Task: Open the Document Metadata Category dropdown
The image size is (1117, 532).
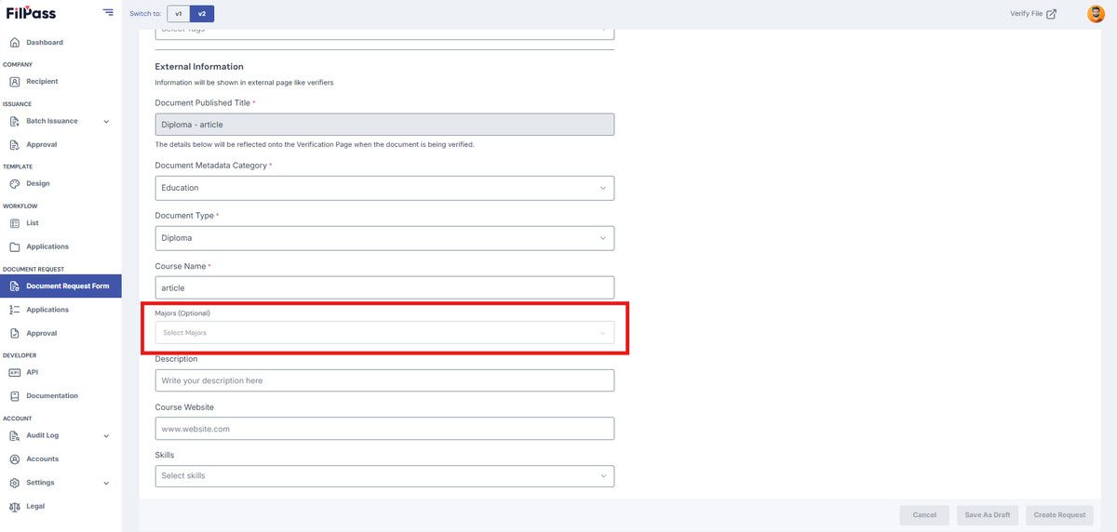Action: (x=384, y=188)
